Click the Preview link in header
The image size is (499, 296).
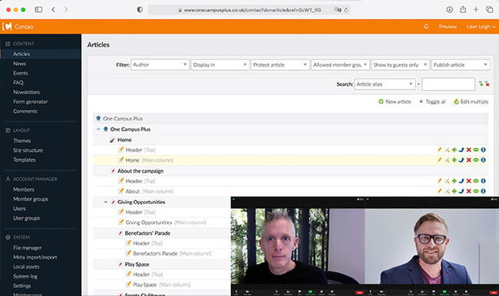448,27
